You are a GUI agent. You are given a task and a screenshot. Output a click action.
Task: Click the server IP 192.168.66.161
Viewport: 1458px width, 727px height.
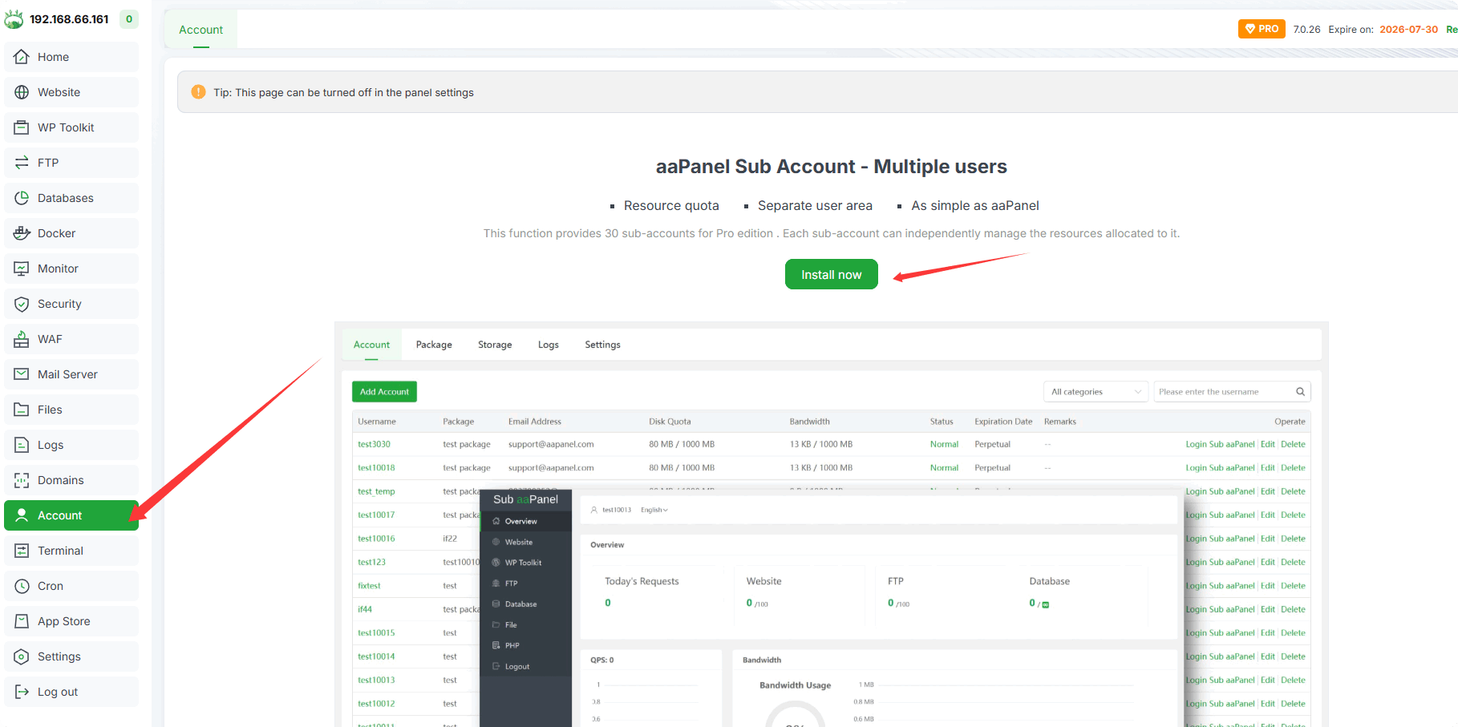pos(69,19)
